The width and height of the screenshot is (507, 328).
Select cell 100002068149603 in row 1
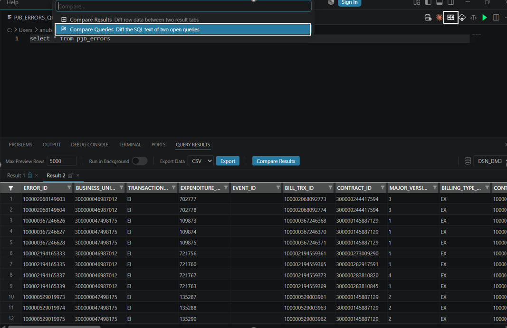44,199
